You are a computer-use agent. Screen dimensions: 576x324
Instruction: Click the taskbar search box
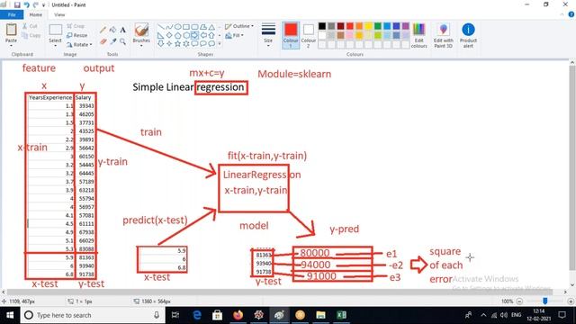click(x=93, y=315)
